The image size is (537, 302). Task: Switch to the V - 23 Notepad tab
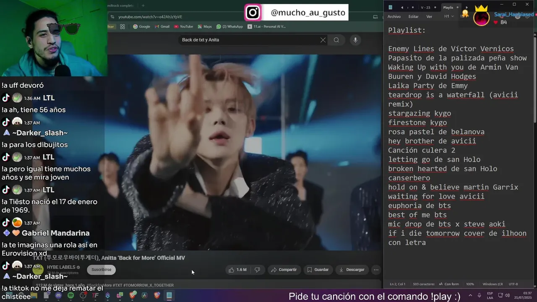[x=425, y=7]
